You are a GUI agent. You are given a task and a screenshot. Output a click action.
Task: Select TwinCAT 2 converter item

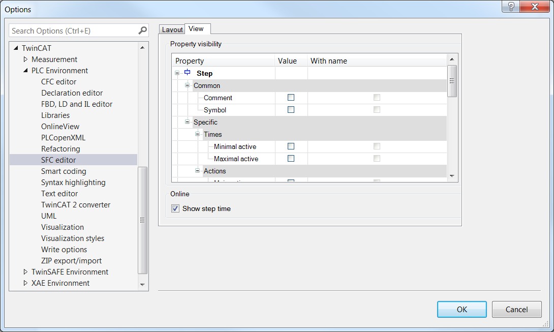[x=76, y=205]
